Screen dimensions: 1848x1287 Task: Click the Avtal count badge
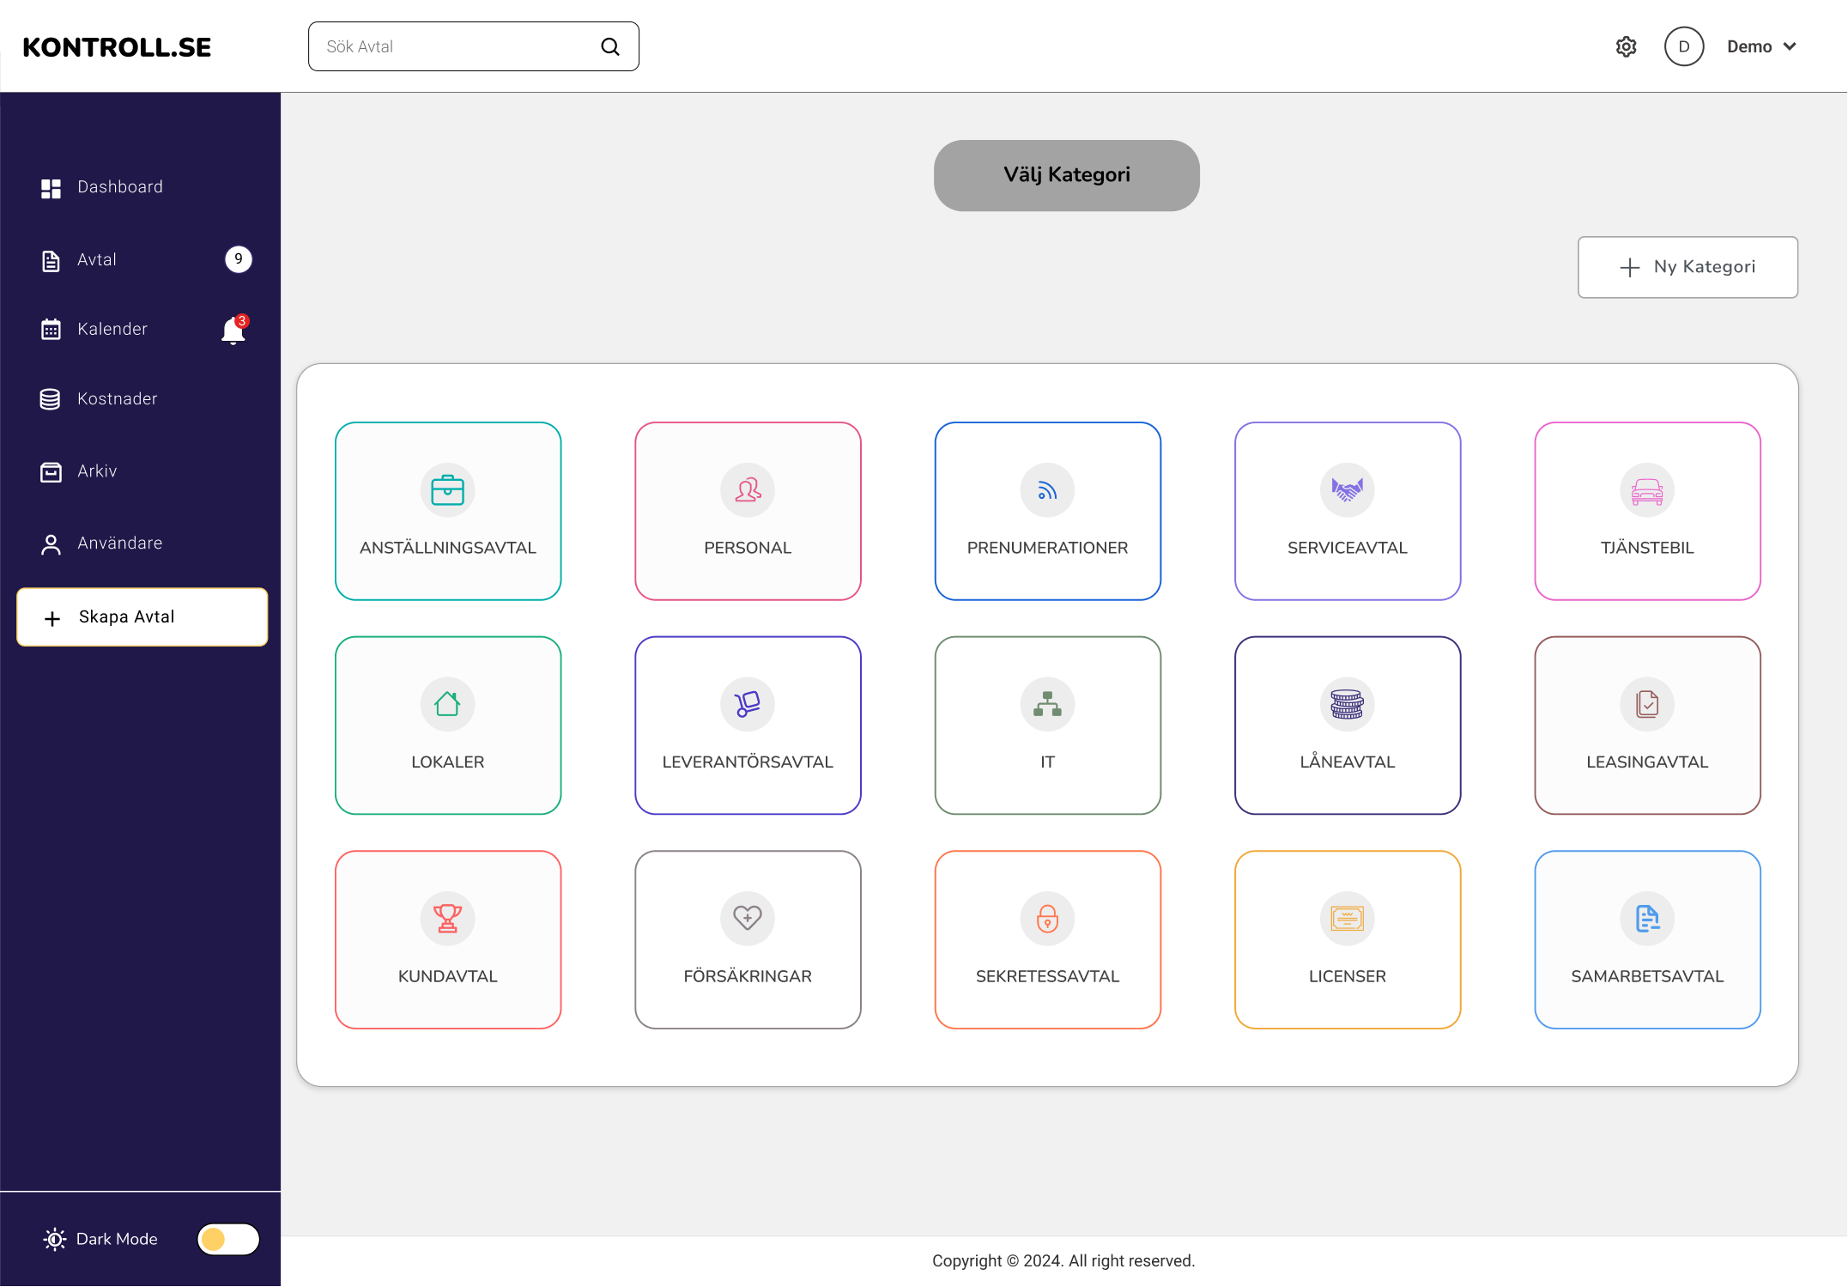coord(239,259)
